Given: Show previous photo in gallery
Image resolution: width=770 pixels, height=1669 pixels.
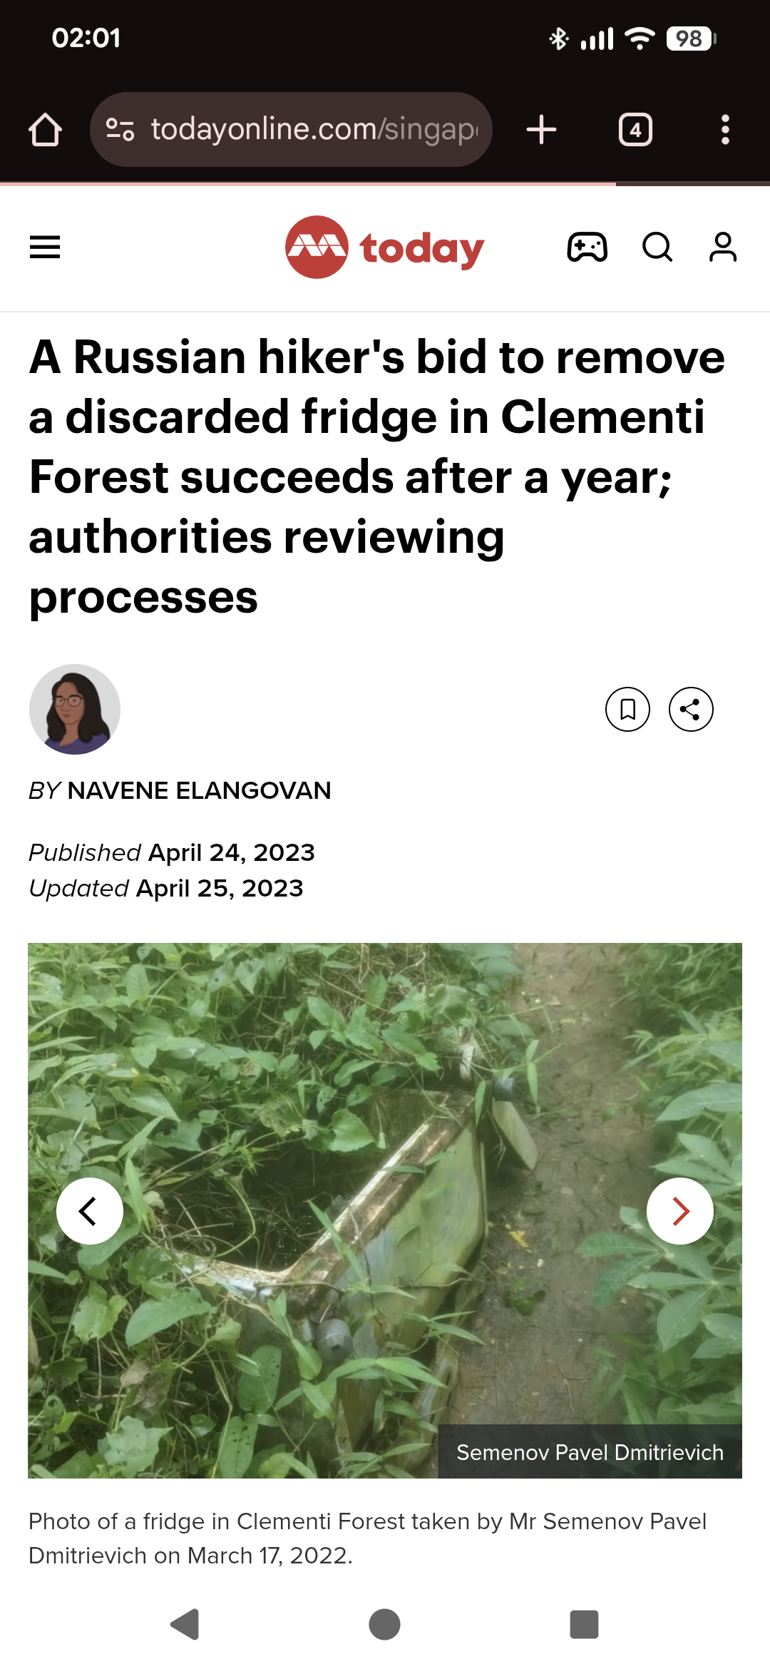Looking at the screenshot, I should tap(90, 1211).
